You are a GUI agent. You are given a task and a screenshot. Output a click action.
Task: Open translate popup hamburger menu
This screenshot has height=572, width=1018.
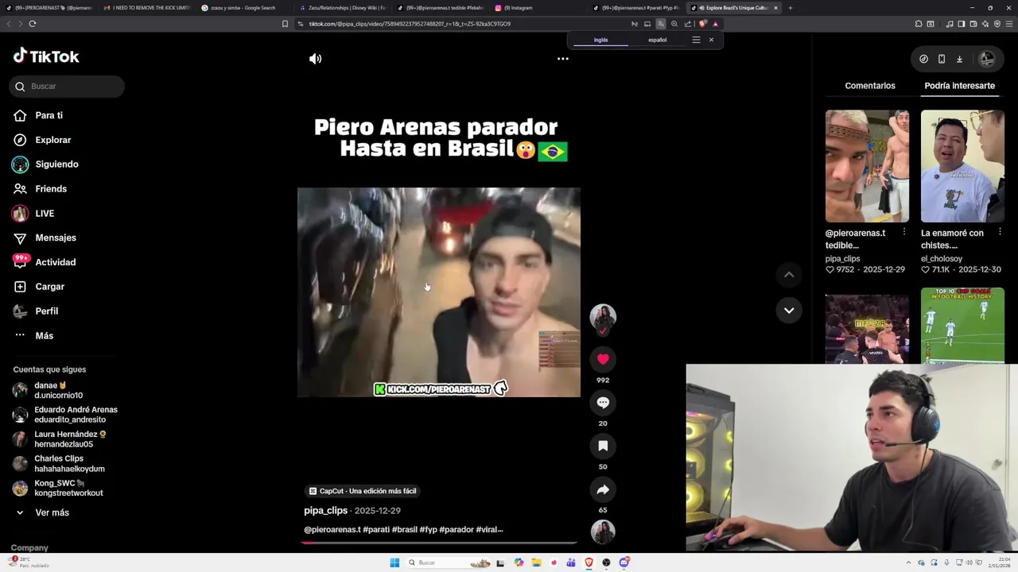click(696, 40)
